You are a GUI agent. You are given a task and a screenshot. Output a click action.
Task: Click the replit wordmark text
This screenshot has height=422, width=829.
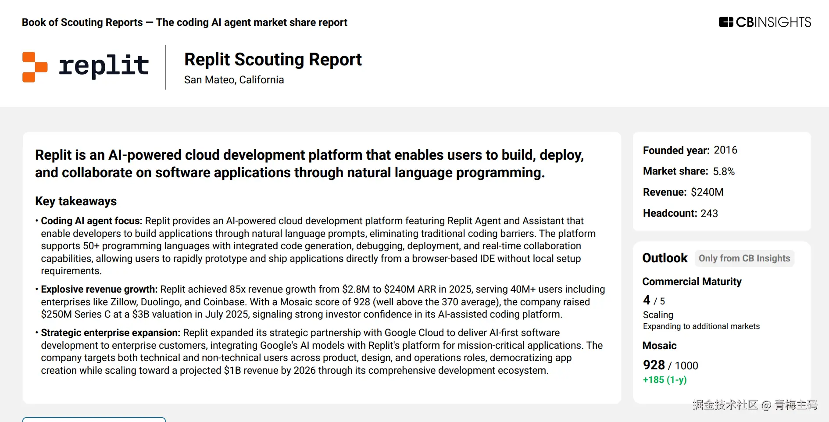(x=104, y=66)
